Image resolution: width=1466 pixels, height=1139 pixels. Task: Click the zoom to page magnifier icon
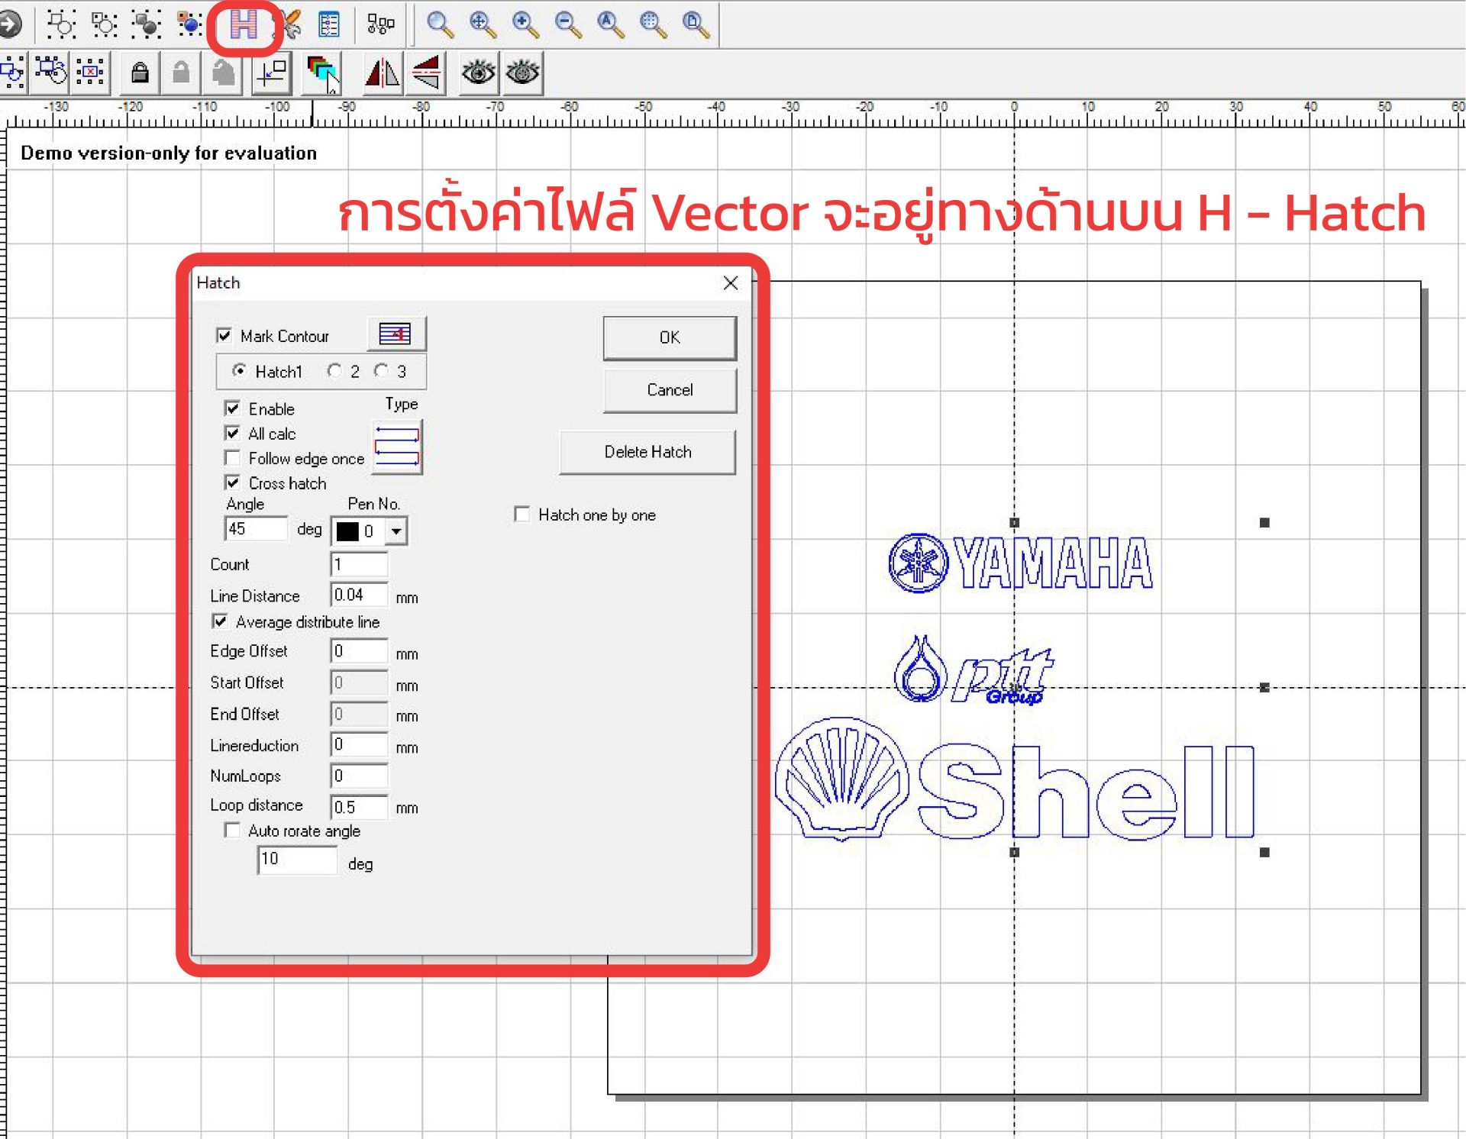point(696,25)
